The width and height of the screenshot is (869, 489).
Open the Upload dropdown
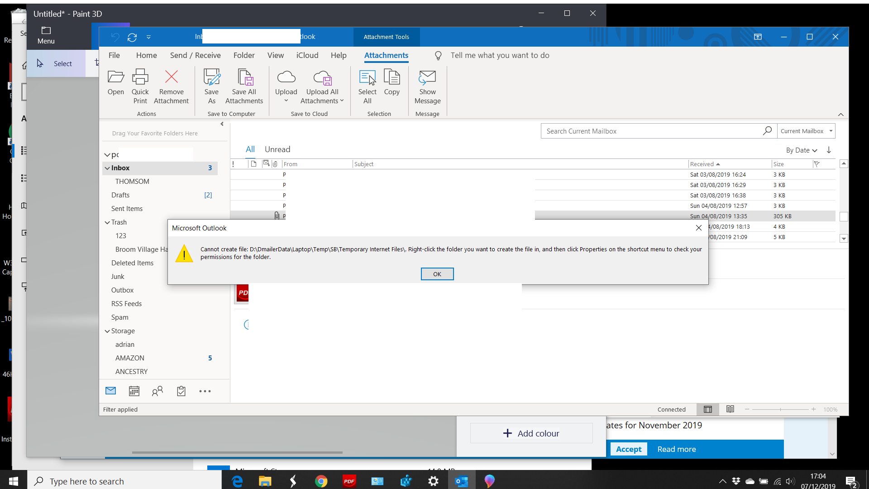tap(286, 101)
